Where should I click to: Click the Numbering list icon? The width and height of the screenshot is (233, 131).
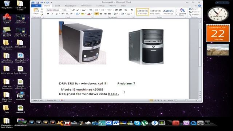(x=103, y=10)
